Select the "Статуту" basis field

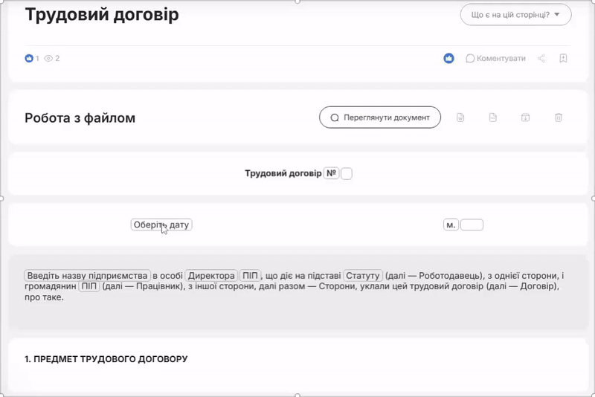(x=363, y=275)
